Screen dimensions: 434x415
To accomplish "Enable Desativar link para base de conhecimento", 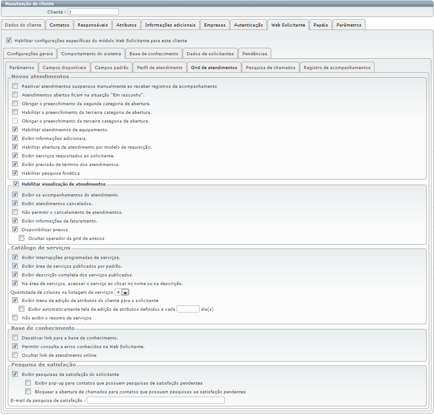I will (15, 338).
